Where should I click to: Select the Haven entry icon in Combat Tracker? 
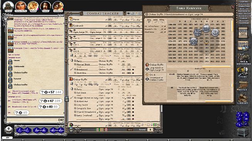coord(71,19)
